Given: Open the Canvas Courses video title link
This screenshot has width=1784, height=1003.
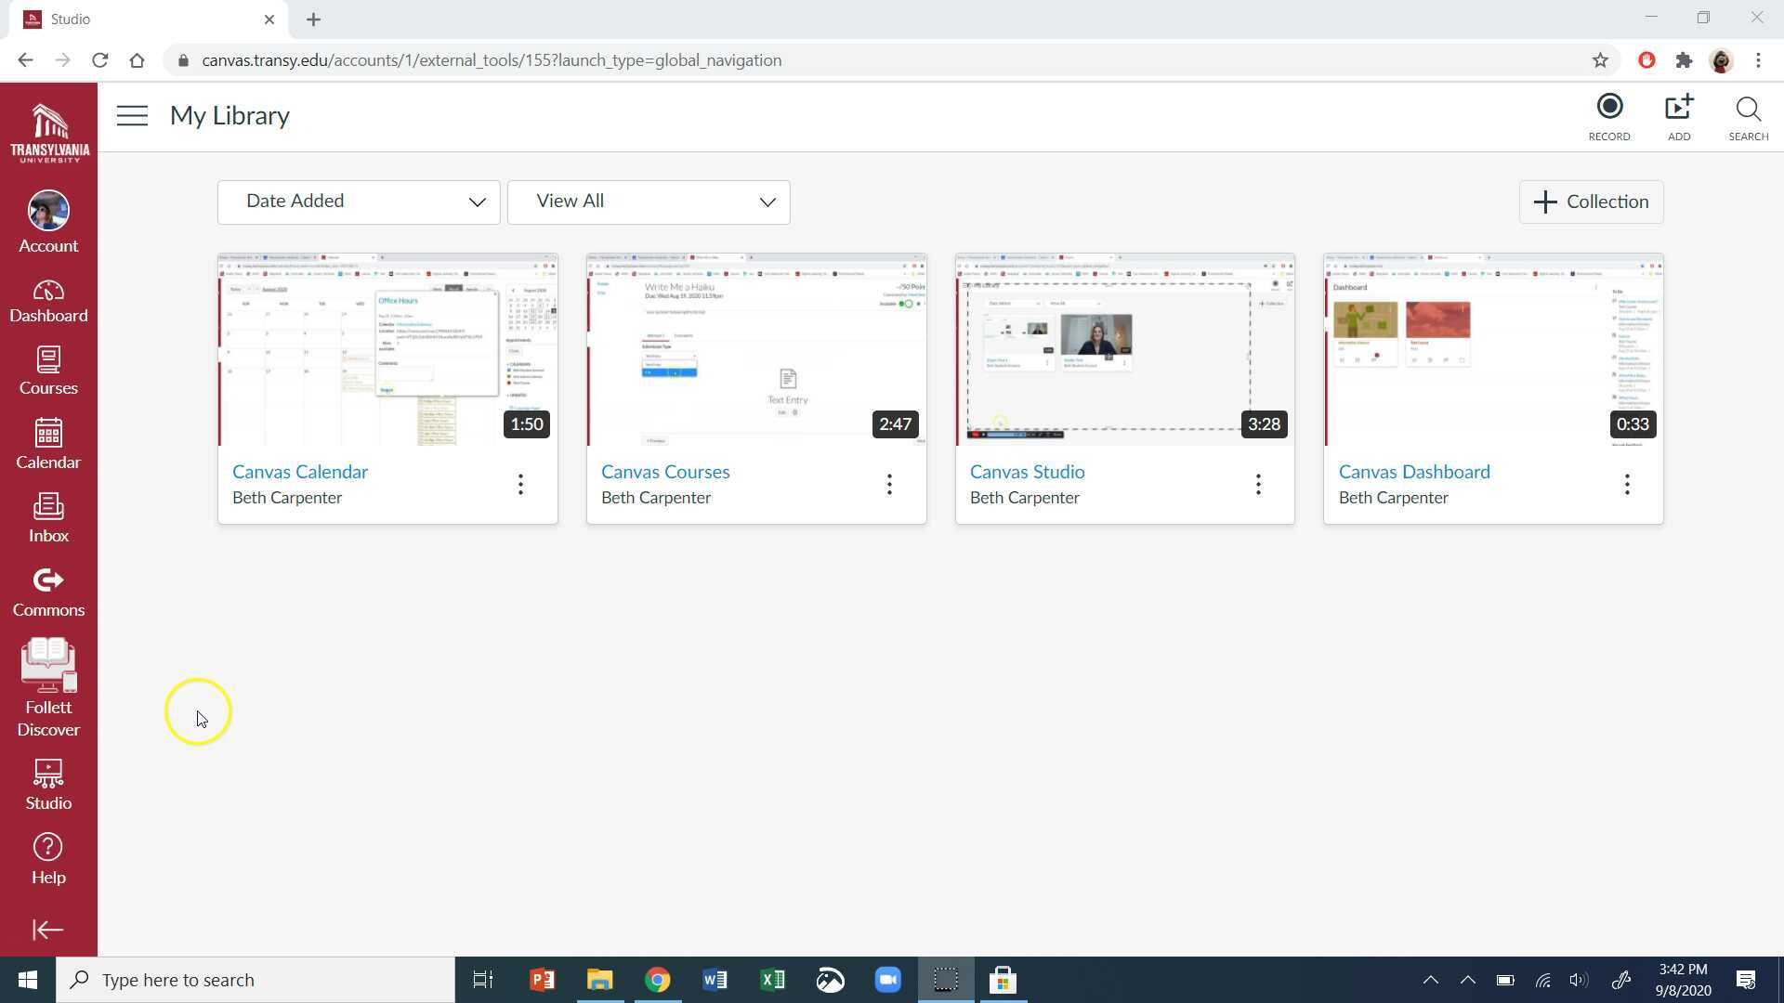Looking at the screenshot, I should pyautogui.click(x=665, y=472).
